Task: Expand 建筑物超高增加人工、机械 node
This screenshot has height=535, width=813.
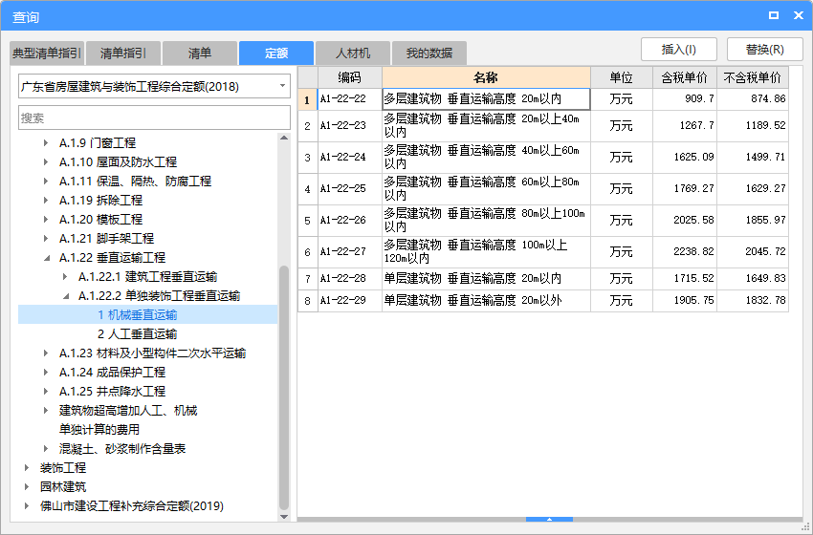Action: pyautogui.click(x=46, y=411)
